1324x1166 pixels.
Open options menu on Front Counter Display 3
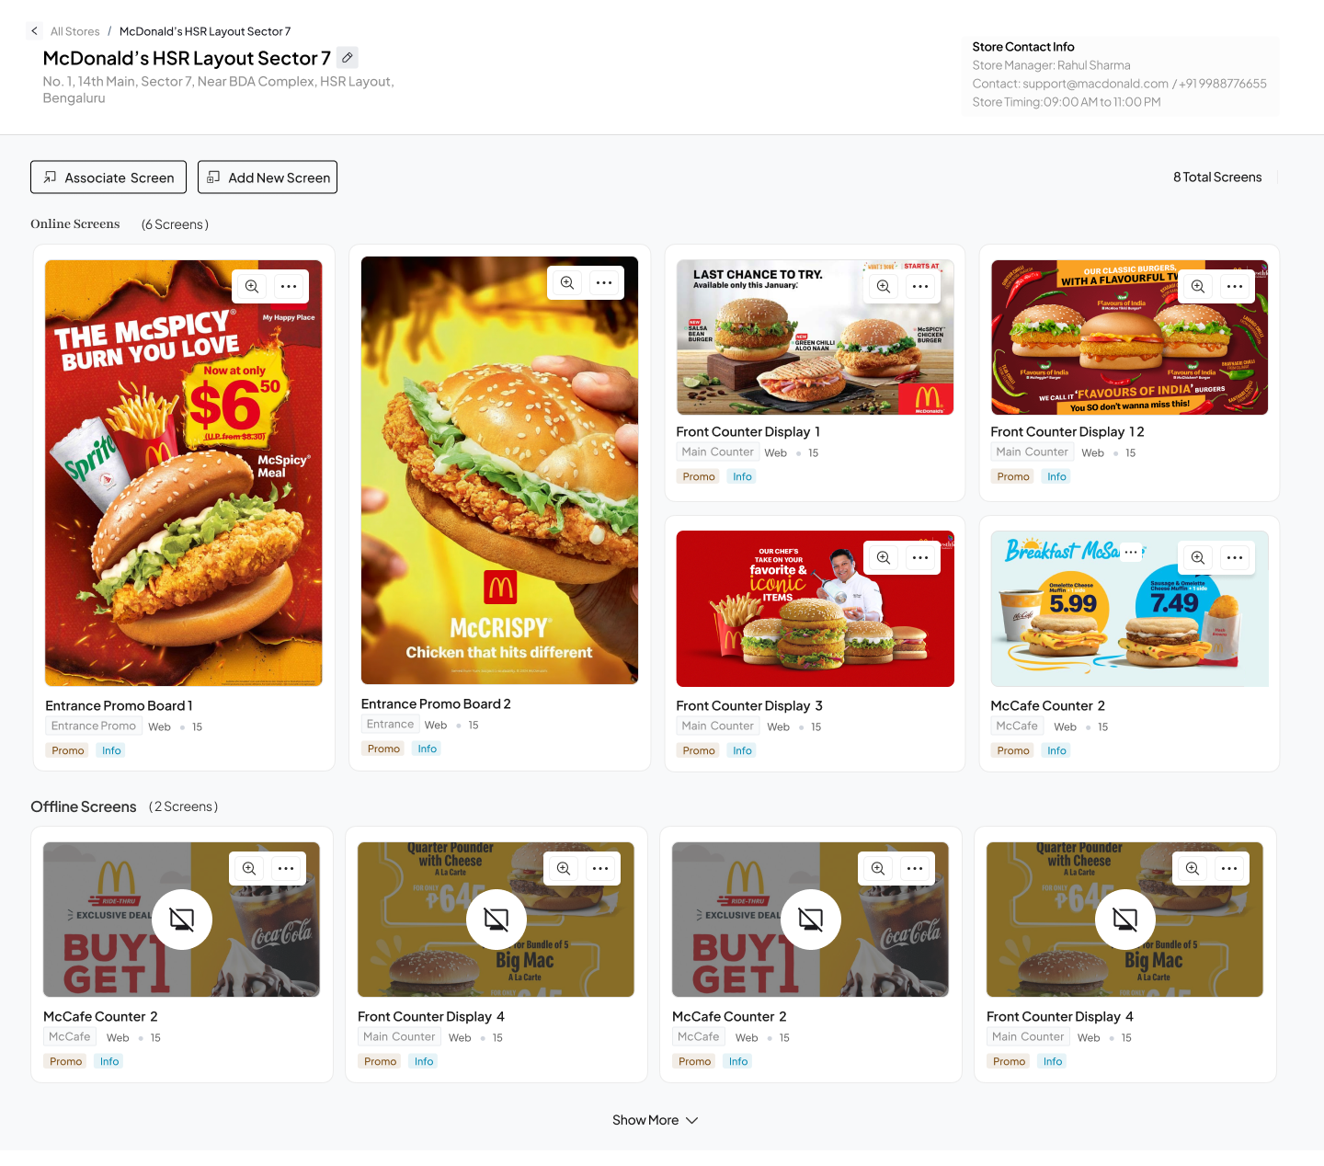[x=920, y=557]
